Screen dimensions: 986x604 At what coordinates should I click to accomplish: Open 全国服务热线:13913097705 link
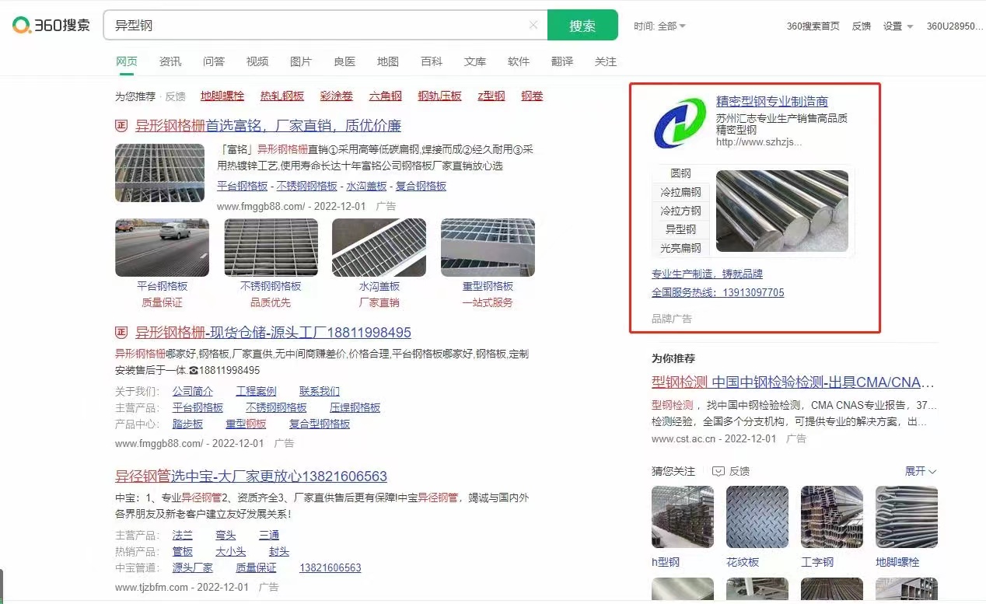(x=718, y=293)
